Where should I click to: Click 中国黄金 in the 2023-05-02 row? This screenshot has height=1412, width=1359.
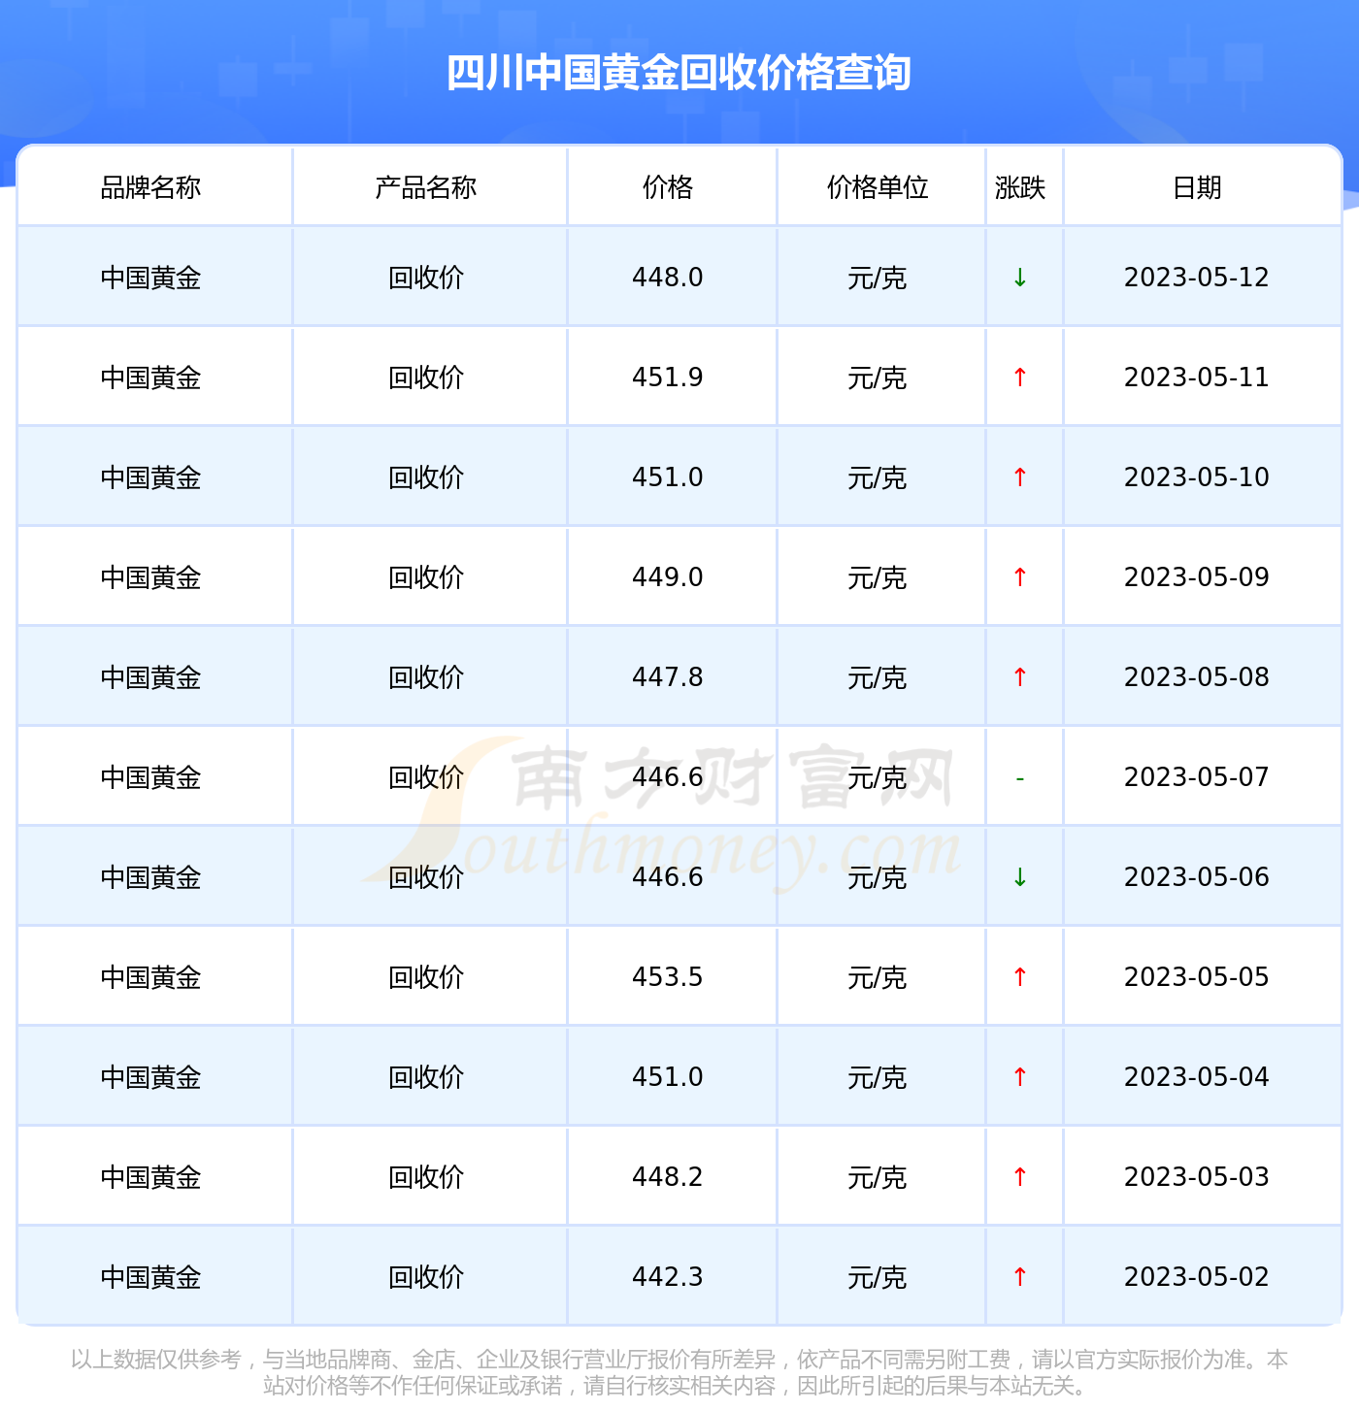150,1278
